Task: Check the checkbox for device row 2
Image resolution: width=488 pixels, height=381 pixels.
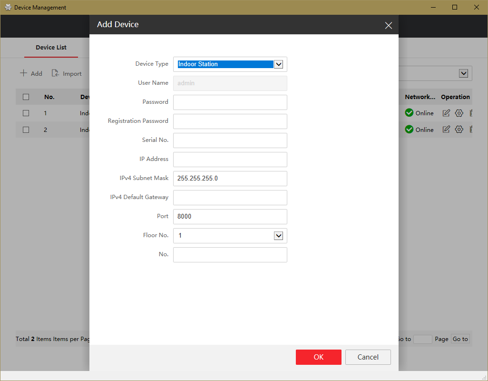Action: tap(26, 130)
